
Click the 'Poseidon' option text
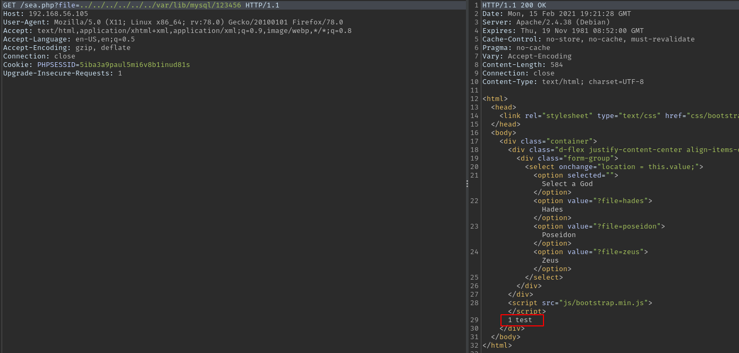559,235
